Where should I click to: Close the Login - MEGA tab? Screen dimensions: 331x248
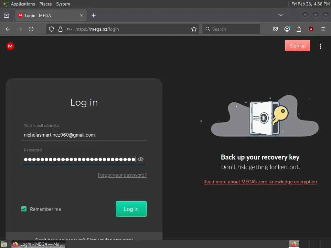click(x=81, y=15)
